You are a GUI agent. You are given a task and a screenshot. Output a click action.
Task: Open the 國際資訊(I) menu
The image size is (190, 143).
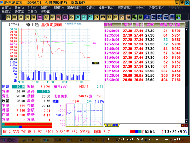click(x=125, y=8)
